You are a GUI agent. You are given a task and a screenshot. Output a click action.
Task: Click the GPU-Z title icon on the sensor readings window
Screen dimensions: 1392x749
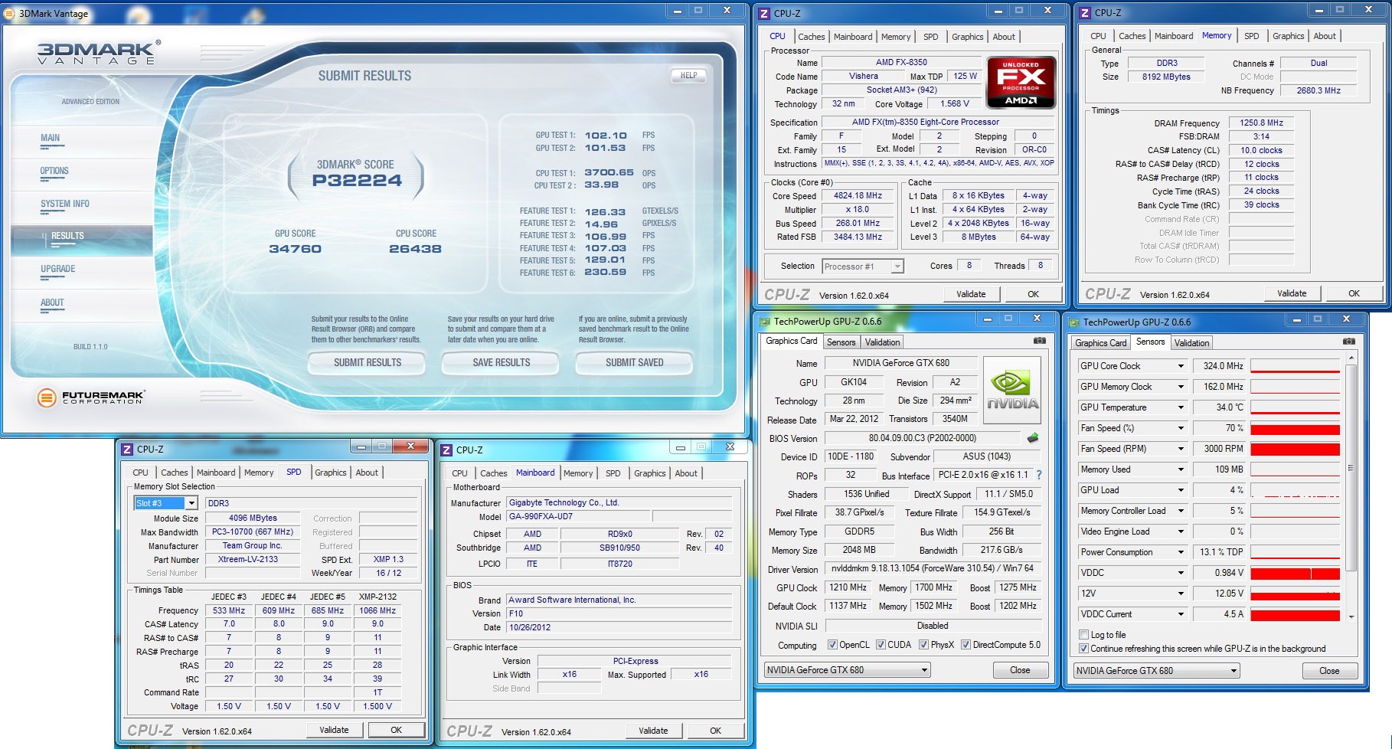click(x=1074, y=322)
